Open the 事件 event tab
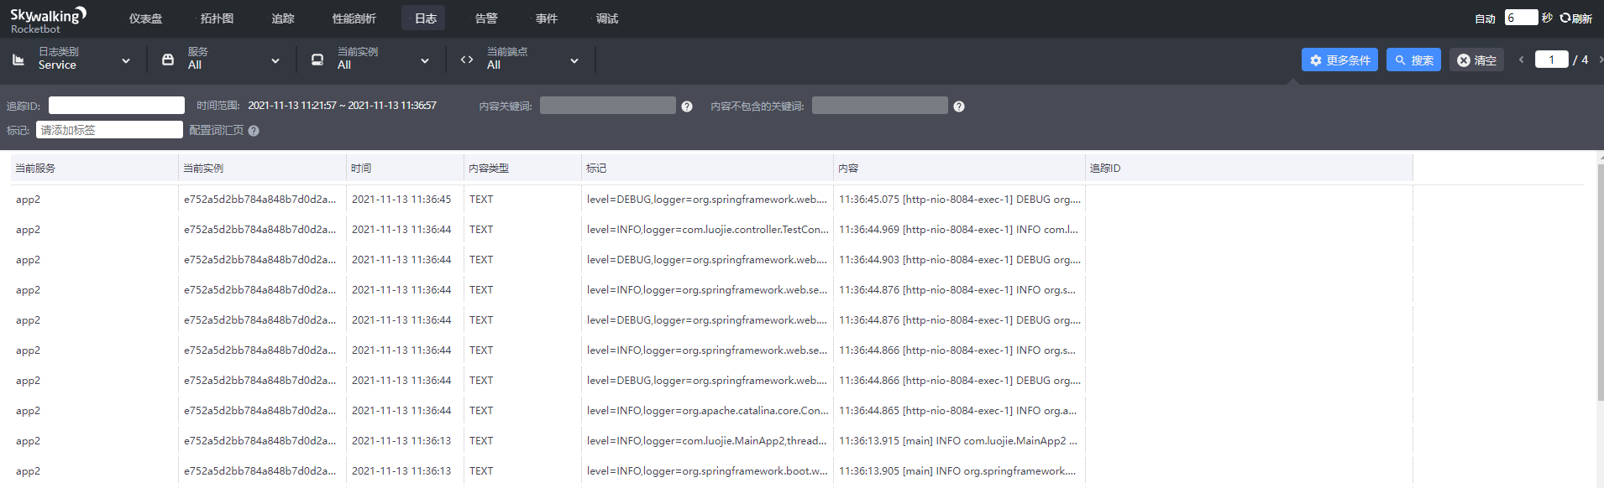 point(546,18)
